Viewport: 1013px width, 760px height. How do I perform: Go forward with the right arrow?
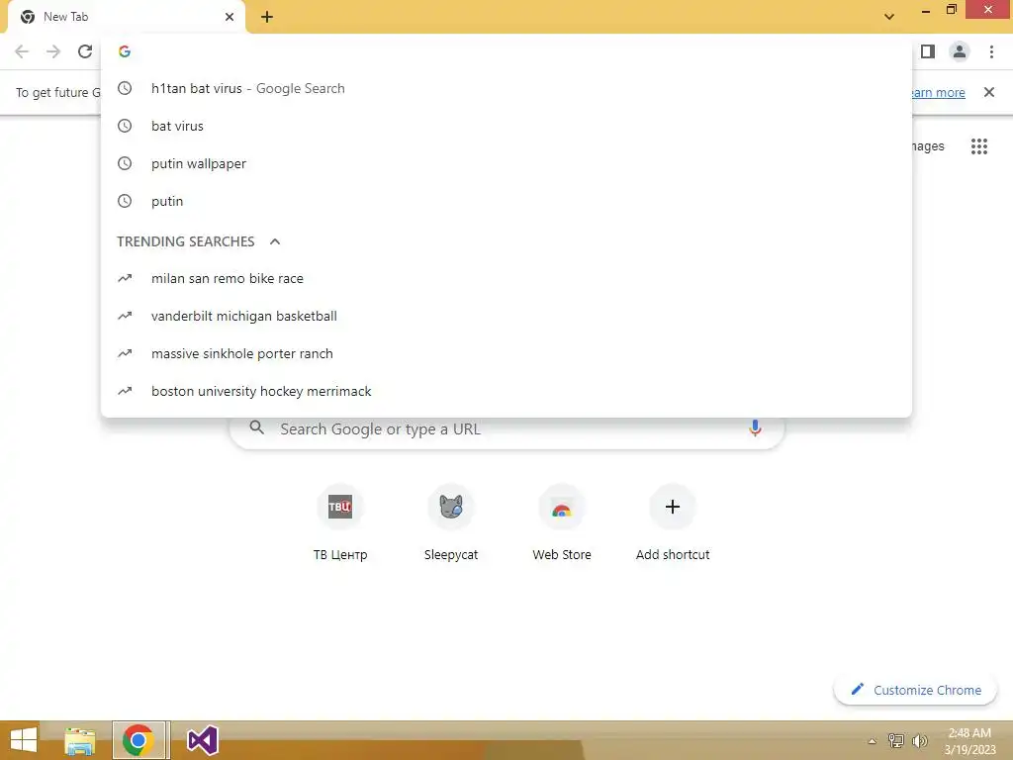[53, 51]
